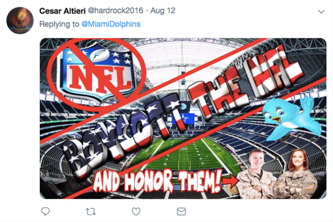This screenshot has height=222, width=333.
Task: Click the reply speech bubble icon
Action: pos(45,211)
